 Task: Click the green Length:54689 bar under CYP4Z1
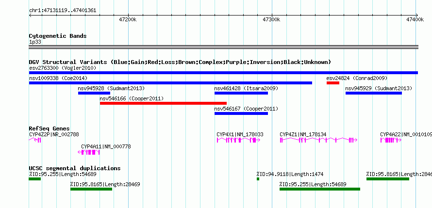coord(320,189)
